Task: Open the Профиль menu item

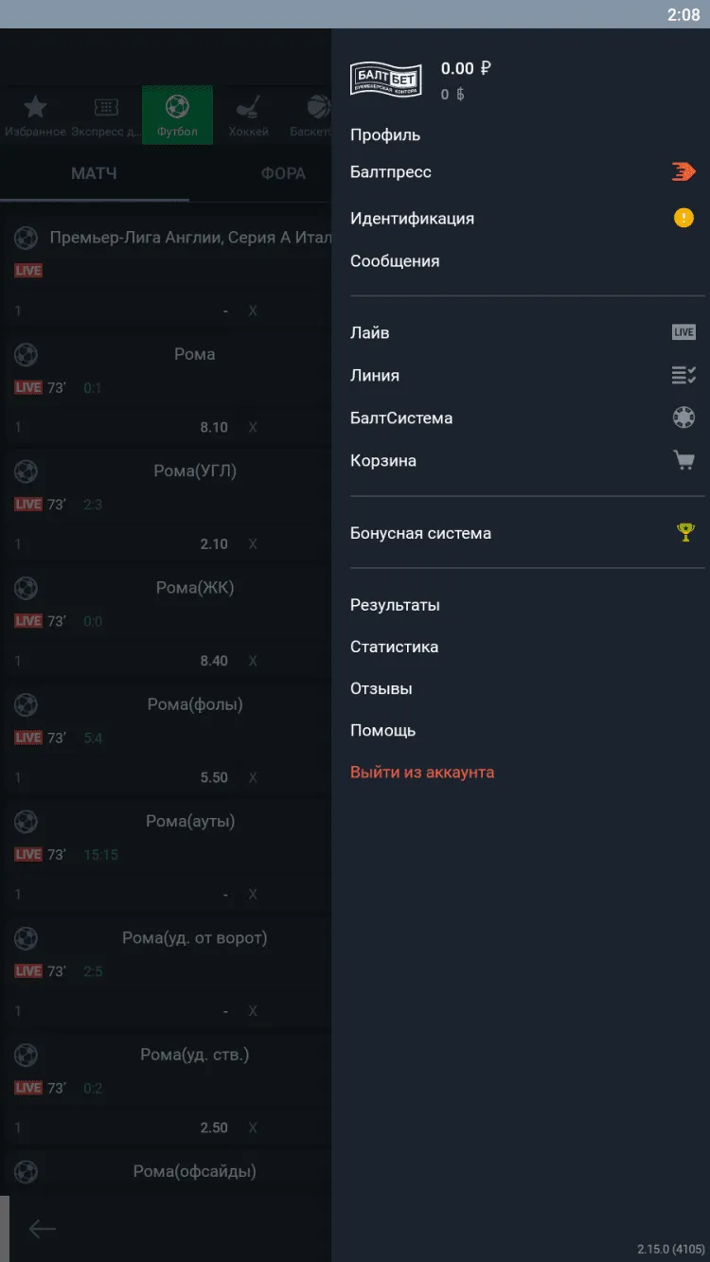Action: (x=385, y=135)
